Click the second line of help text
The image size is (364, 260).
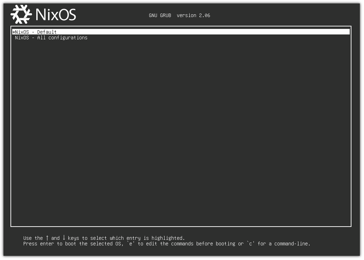167,244
